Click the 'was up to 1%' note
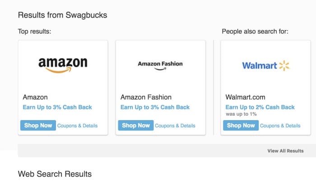 click(x=241, y=114)
